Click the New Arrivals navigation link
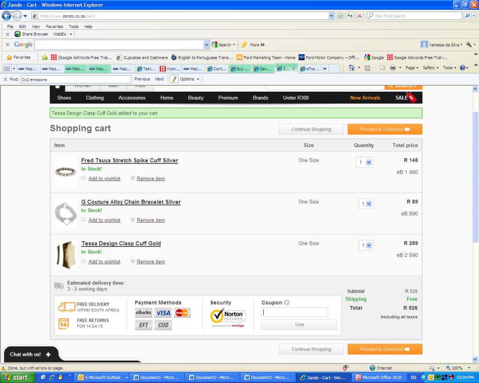This screenshot has height=383, width=479. pos(365,98)
